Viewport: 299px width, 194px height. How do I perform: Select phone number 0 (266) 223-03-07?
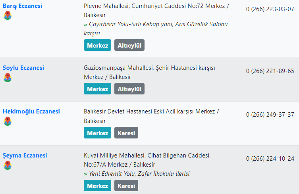click(270, 9)
